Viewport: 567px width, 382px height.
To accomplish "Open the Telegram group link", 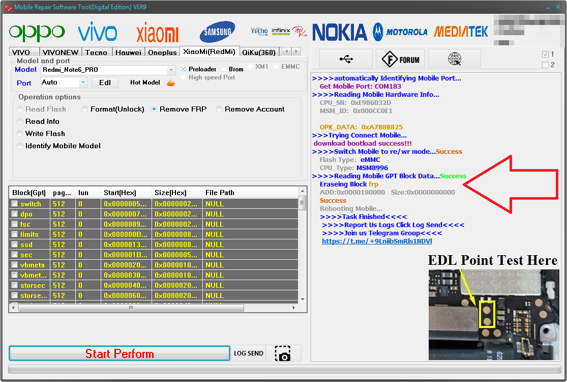I will click(x=377, y=241).
